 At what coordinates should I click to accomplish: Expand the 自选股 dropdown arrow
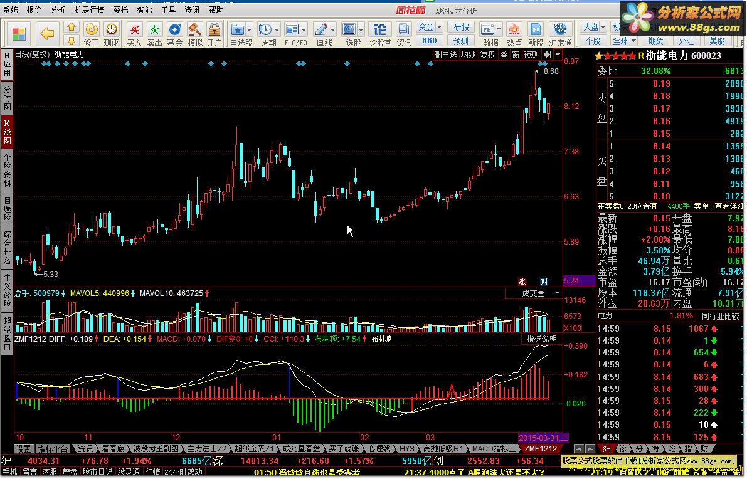click(x=249, y=30)
